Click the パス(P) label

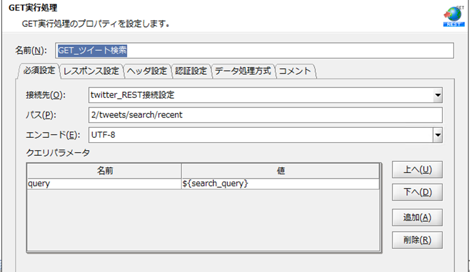coord(41,115)
